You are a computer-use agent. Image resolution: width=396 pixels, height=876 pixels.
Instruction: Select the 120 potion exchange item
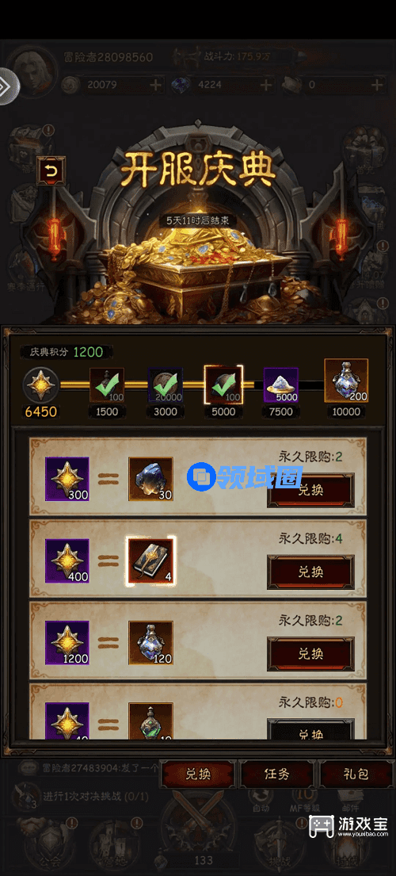click(x=150, y=643)
